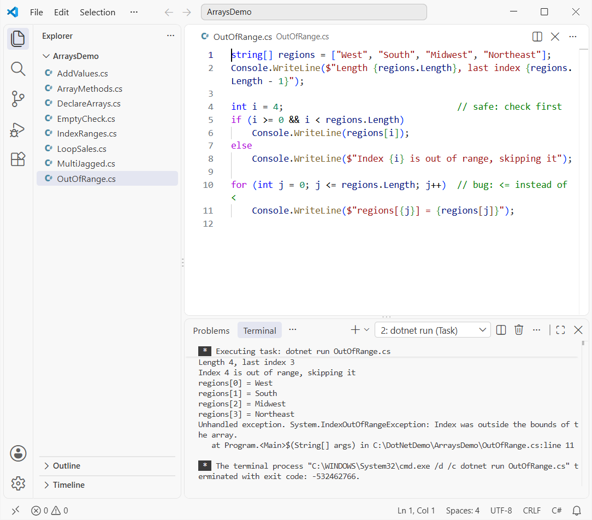The image size is (592, 520).
Task: Open Source Control view icon
Action: tap(17, 99)
